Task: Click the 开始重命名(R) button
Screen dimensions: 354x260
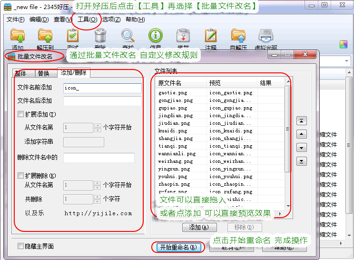Action: pyautogui.click(x=178, y=247)
